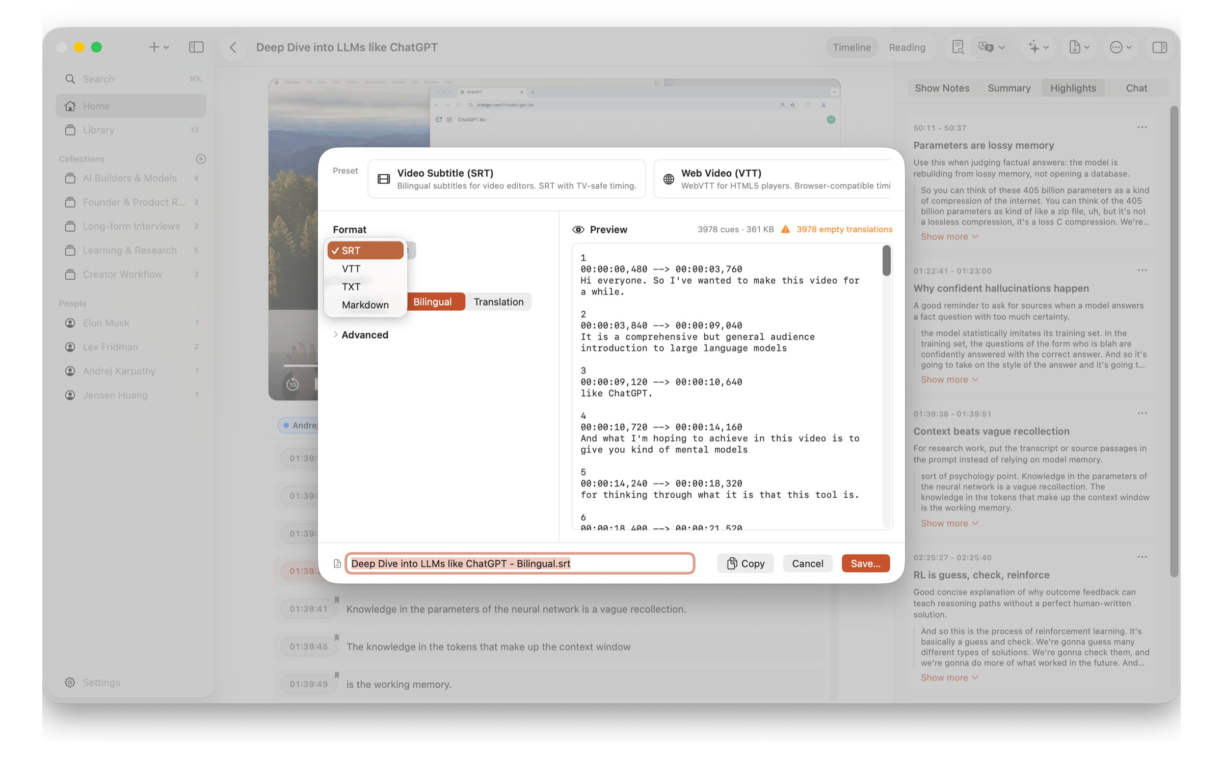Click the plus add-new button
The height and width of the screenshot is (758, 1223).
coord(158,47)
